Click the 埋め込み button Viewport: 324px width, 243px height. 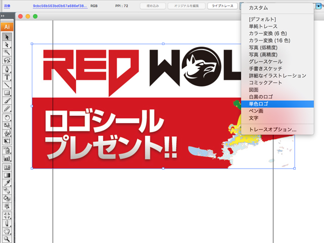tap(153, 6)
